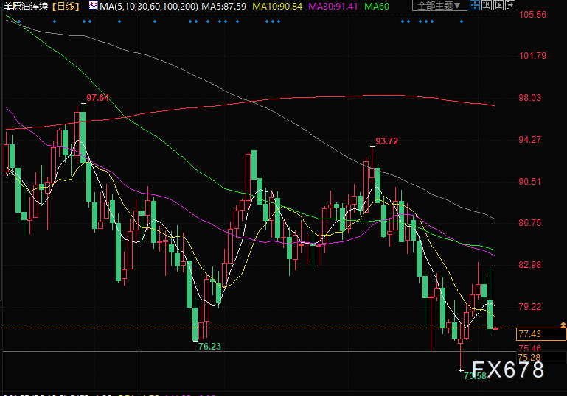Click the 美原油连续 chart title
The image size is (567, 396).
[x=26, y=6]
